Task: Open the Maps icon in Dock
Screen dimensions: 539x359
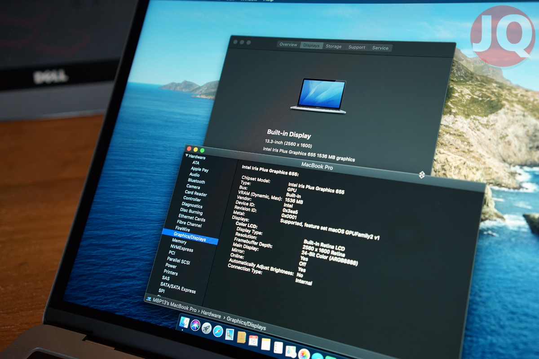Action: click(x=291, y=351)
